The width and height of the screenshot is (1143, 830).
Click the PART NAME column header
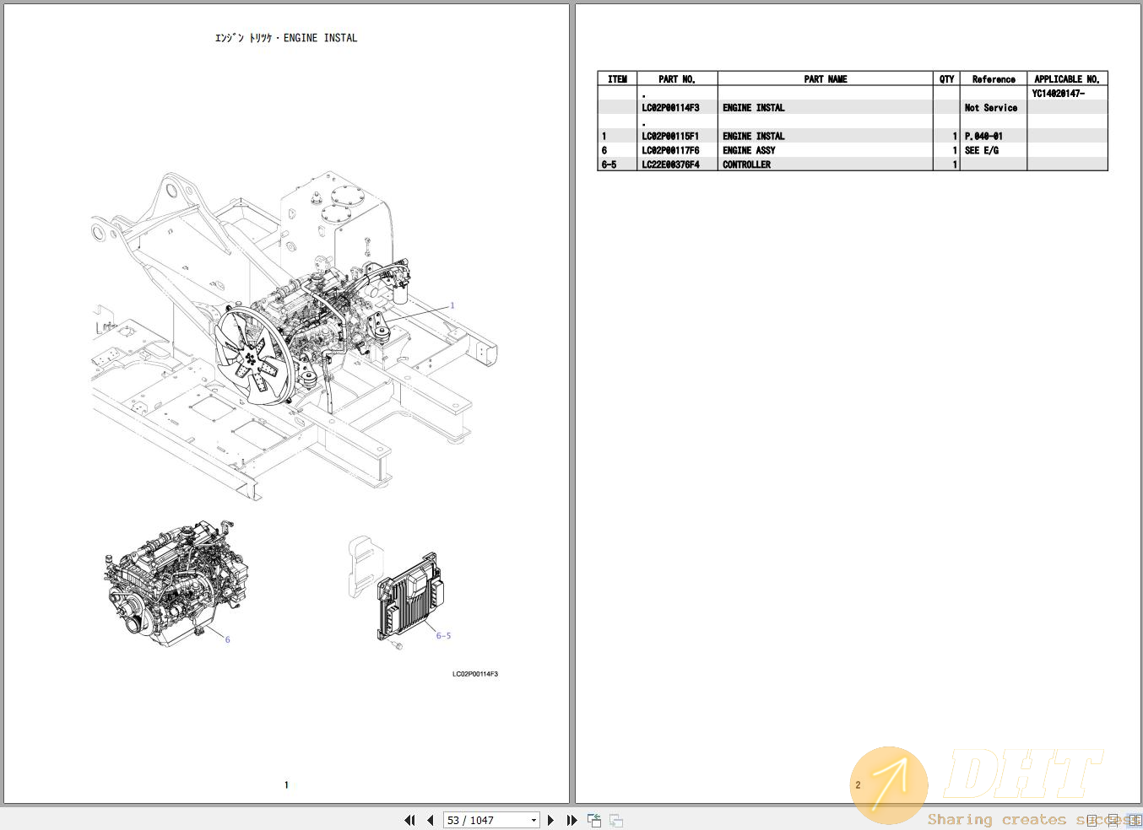[x=826, y=79]
